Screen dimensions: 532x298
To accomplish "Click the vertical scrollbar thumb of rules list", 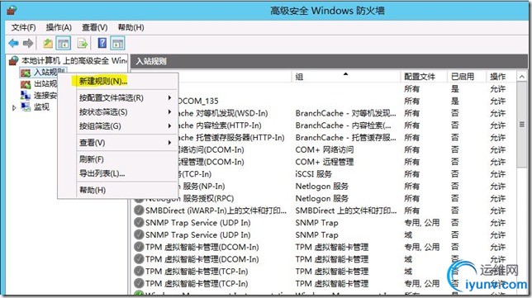I will click(522, 125).
